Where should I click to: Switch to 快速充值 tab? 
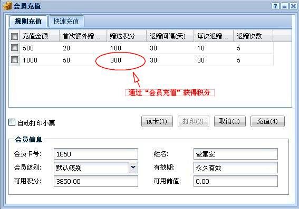[66, 21]
